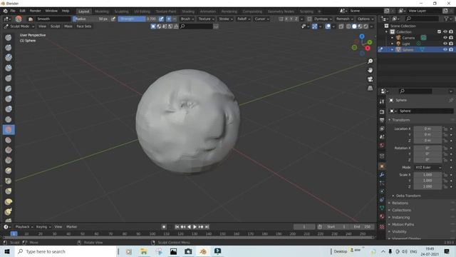Screen dimensions: 456x257
Task: Open the Brush settings dropdown
Action: click(187, 19)
